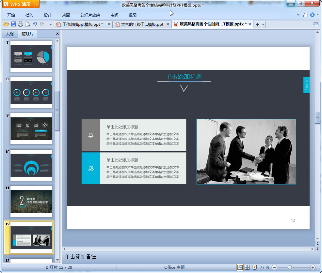Click the main editor scroll down arrow
This screenshot has height=273, width=322.
(x=317, y=238)
